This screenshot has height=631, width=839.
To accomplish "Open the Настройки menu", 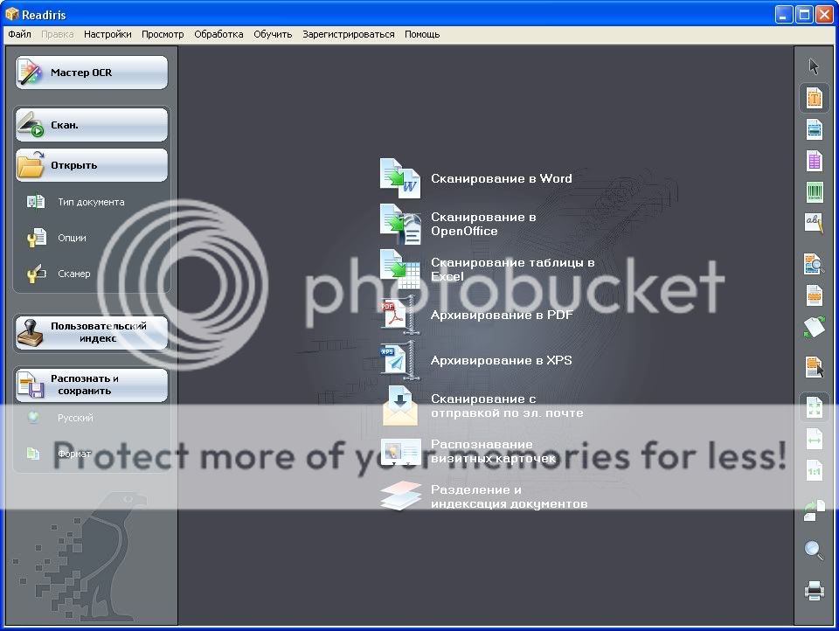I will (x=107, y=35).
